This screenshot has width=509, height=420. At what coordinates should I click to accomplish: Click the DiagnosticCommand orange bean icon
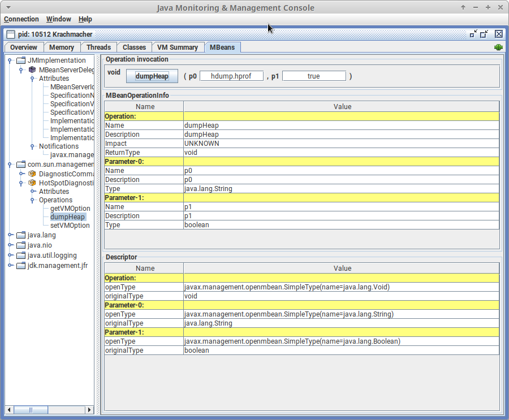[32, 174]
